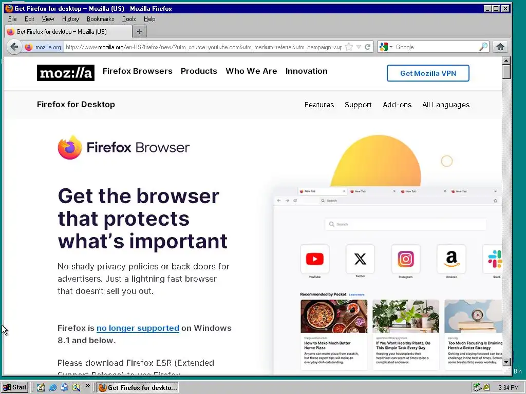Click healthy plants article thumbnail
The image size is (526, 394).
coord(406,316)
